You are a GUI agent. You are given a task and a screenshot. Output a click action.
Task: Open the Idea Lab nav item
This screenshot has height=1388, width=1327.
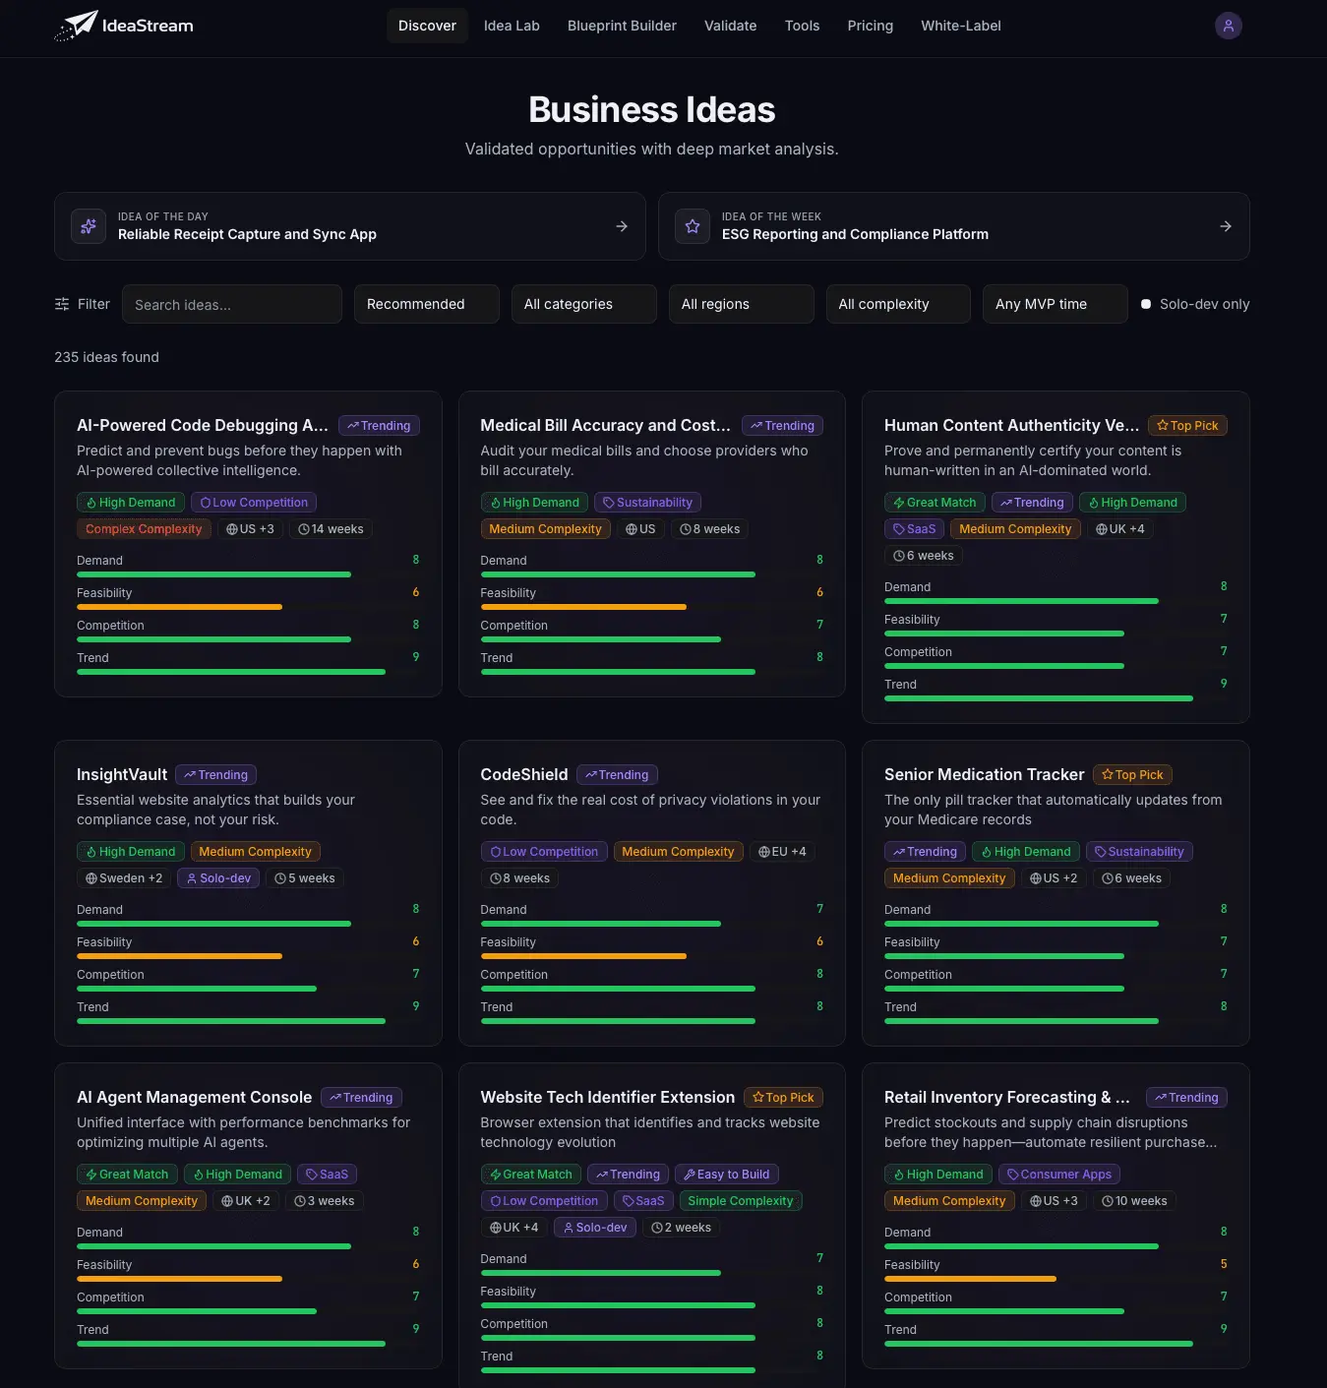[512, 26]
